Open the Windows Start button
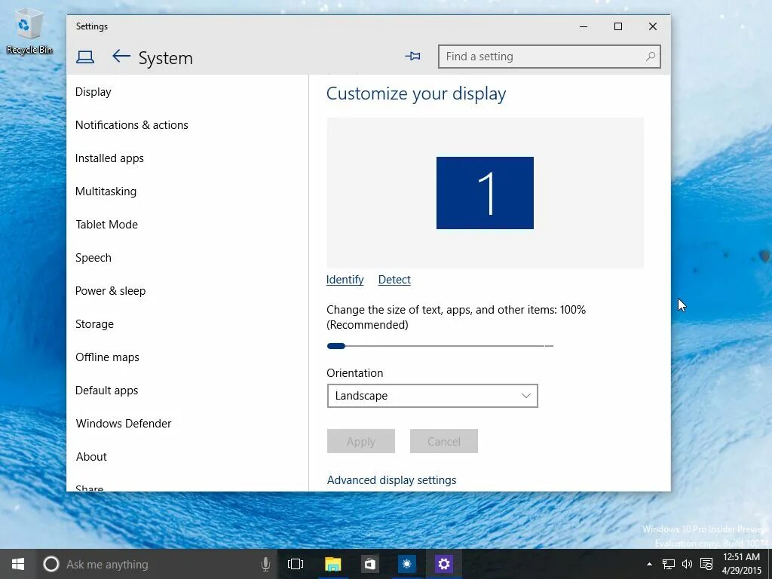Screen dimensions: 772x579 pos(18,564)
